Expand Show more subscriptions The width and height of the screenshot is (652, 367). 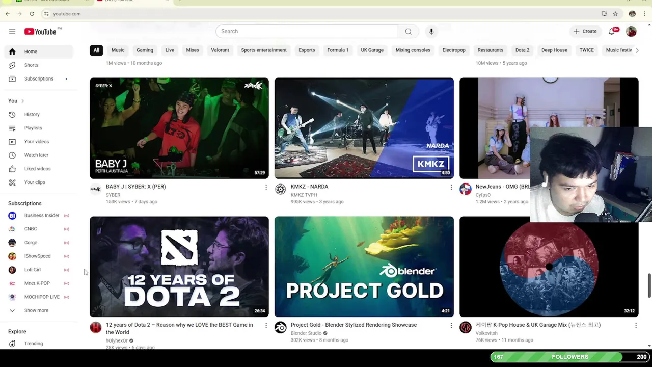point(38,310)
